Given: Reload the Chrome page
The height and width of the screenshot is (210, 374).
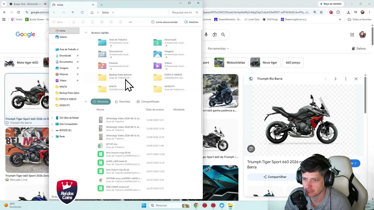Looking at the screenshot, I should [18, 12].
